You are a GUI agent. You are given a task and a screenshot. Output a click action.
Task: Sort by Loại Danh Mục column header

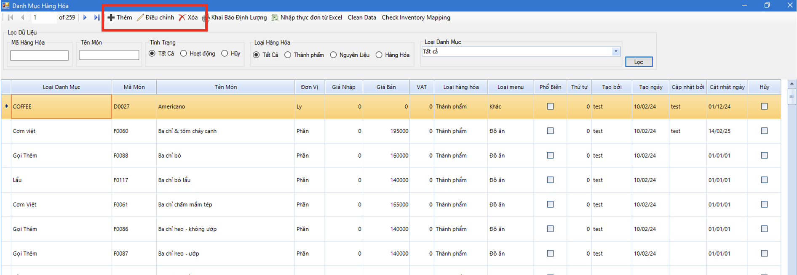point(62,87)
